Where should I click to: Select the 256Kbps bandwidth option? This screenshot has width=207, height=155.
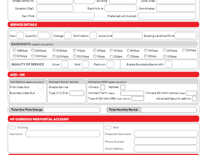(33, 50)
